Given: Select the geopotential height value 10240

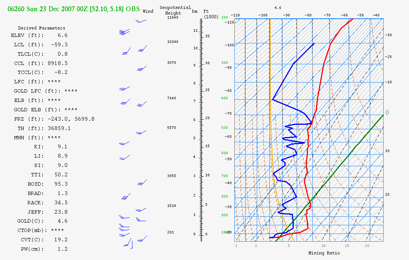Looking at the screenshot, I should pyautogui.click(x=173, y=42).
